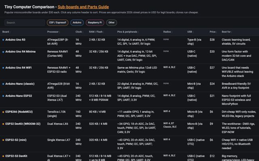This screenshot has width=259, height=161.
Task: Click the 80 KB / 4 MB memory cell
Action: coord(97,112)
